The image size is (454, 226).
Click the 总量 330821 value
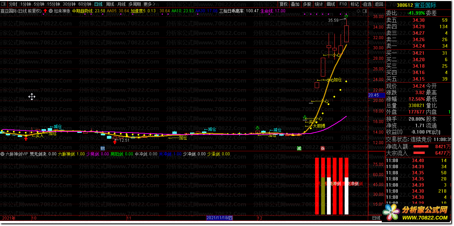coord(417,106)
